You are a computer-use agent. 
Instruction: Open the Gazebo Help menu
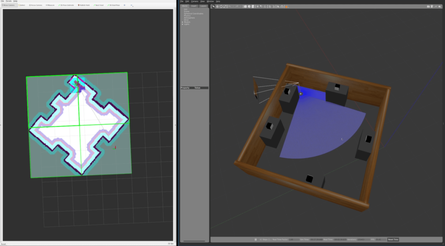click(218, 1)
